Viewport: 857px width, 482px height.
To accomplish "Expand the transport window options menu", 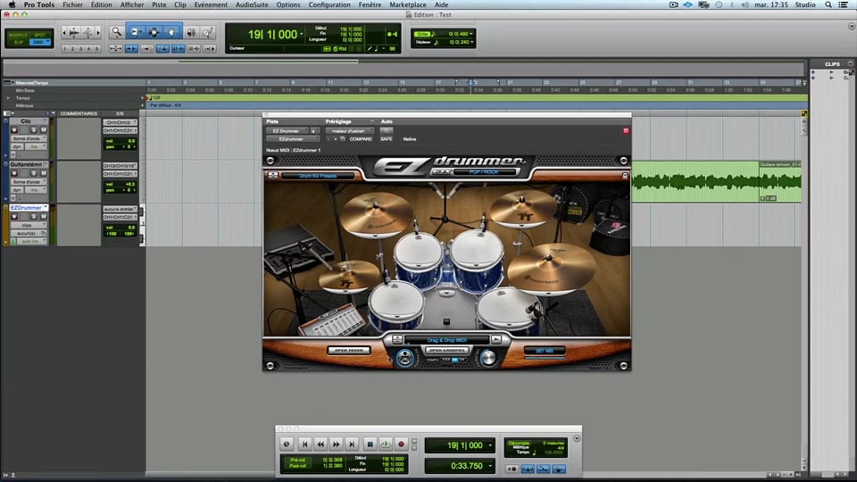I will [x=577, y=438].
